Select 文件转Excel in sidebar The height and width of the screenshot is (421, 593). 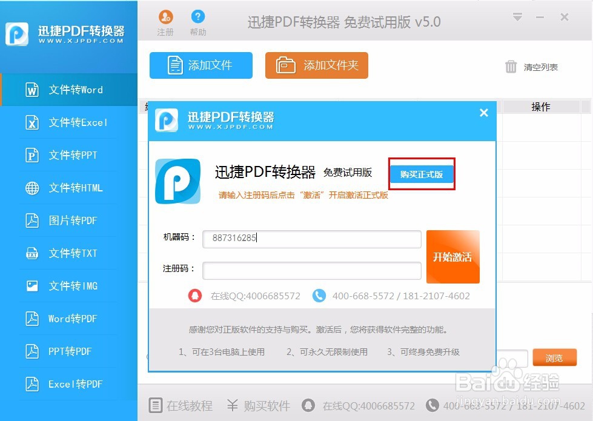[69, 122]
